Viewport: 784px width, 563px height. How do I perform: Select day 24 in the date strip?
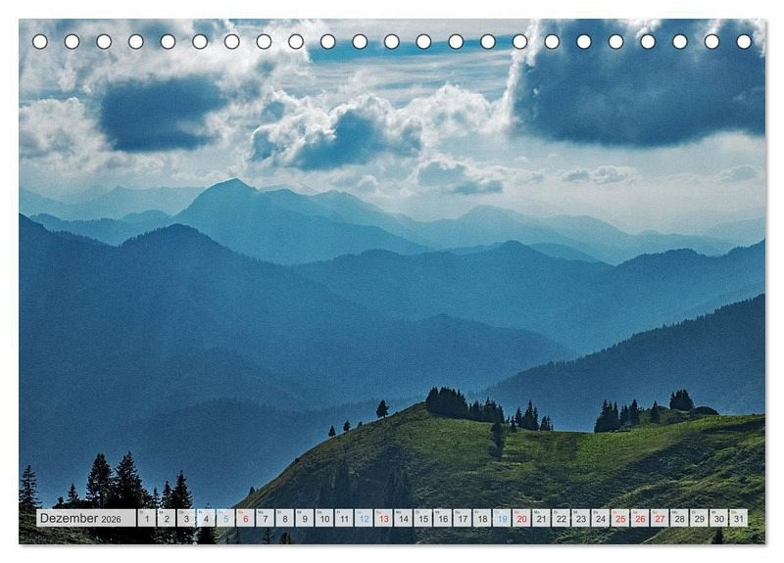(601, 518)
